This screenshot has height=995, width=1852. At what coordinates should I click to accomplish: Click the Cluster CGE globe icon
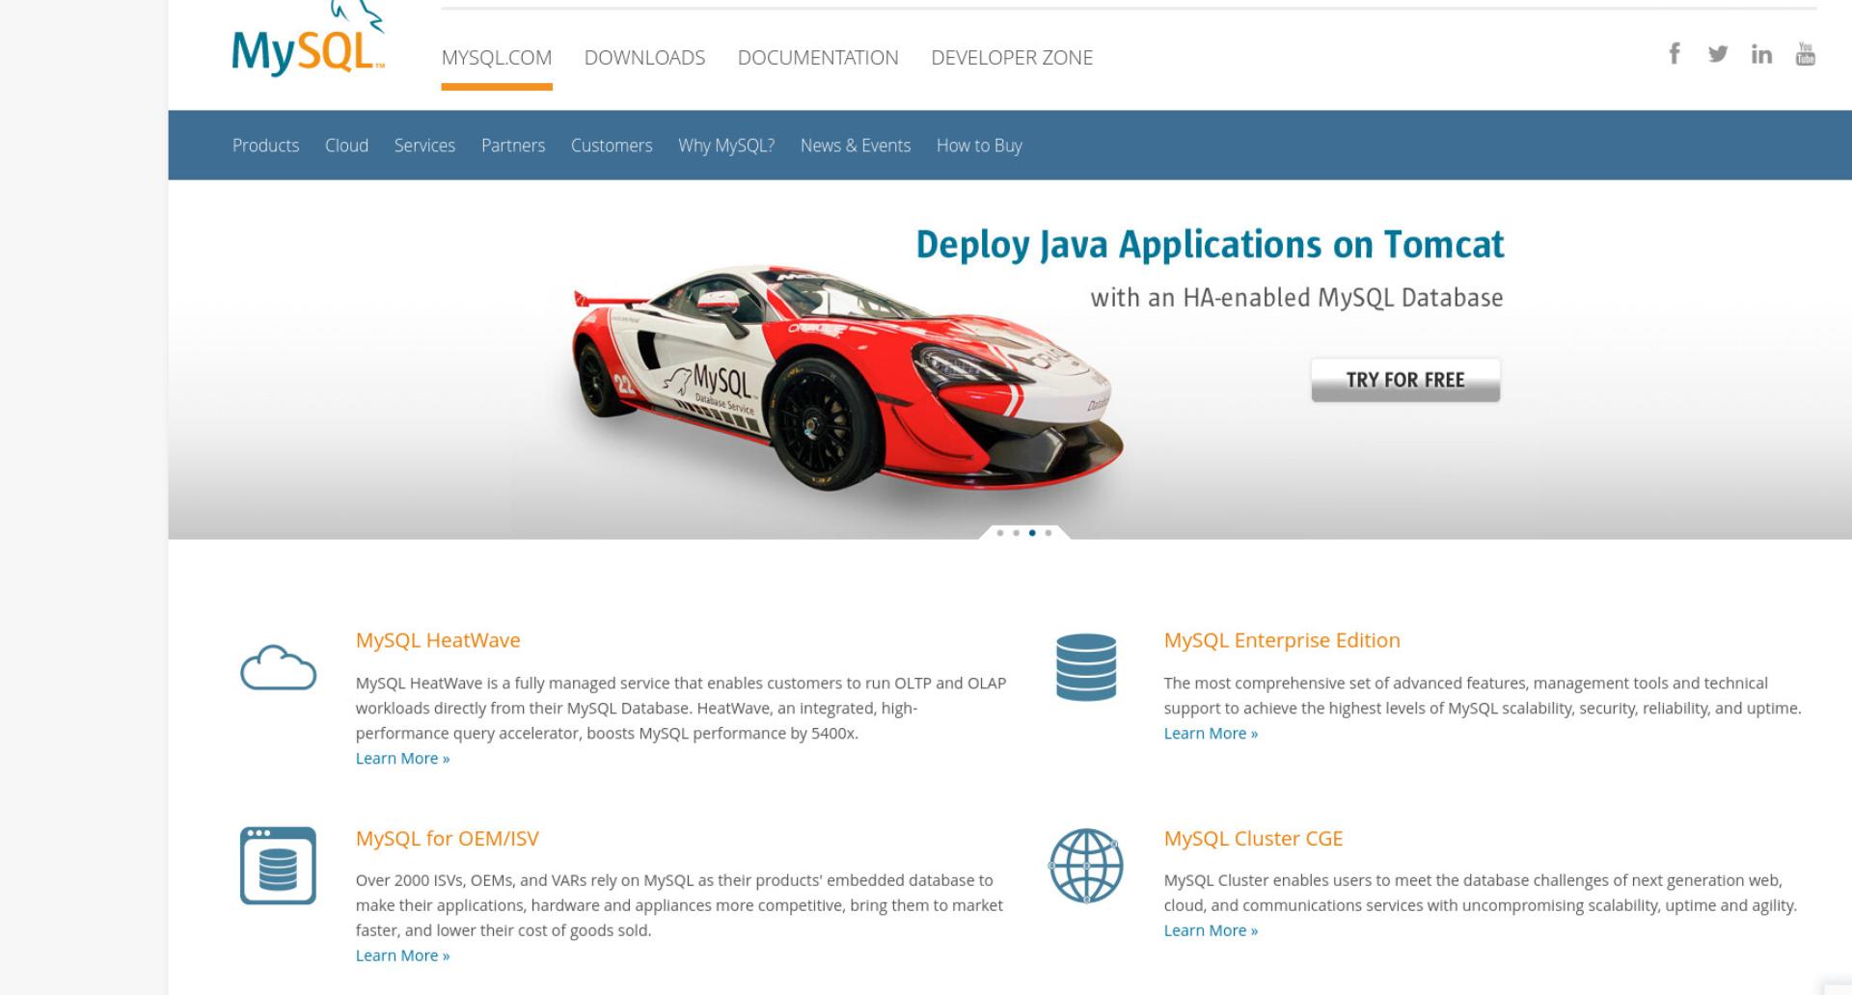coord(1086,865)
